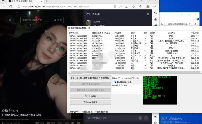Click the profile URL input field
202x124 pixels.
tap(127, 78)
